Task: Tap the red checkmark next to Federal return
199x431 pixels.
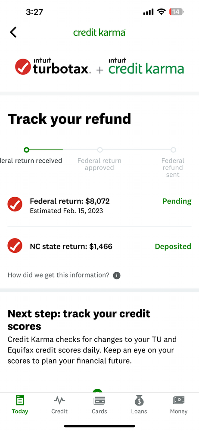Action: pos(15,204)
